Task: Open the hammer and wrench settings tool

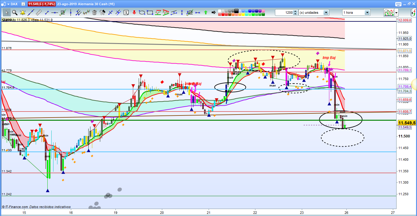Action: tap(102, 13)
